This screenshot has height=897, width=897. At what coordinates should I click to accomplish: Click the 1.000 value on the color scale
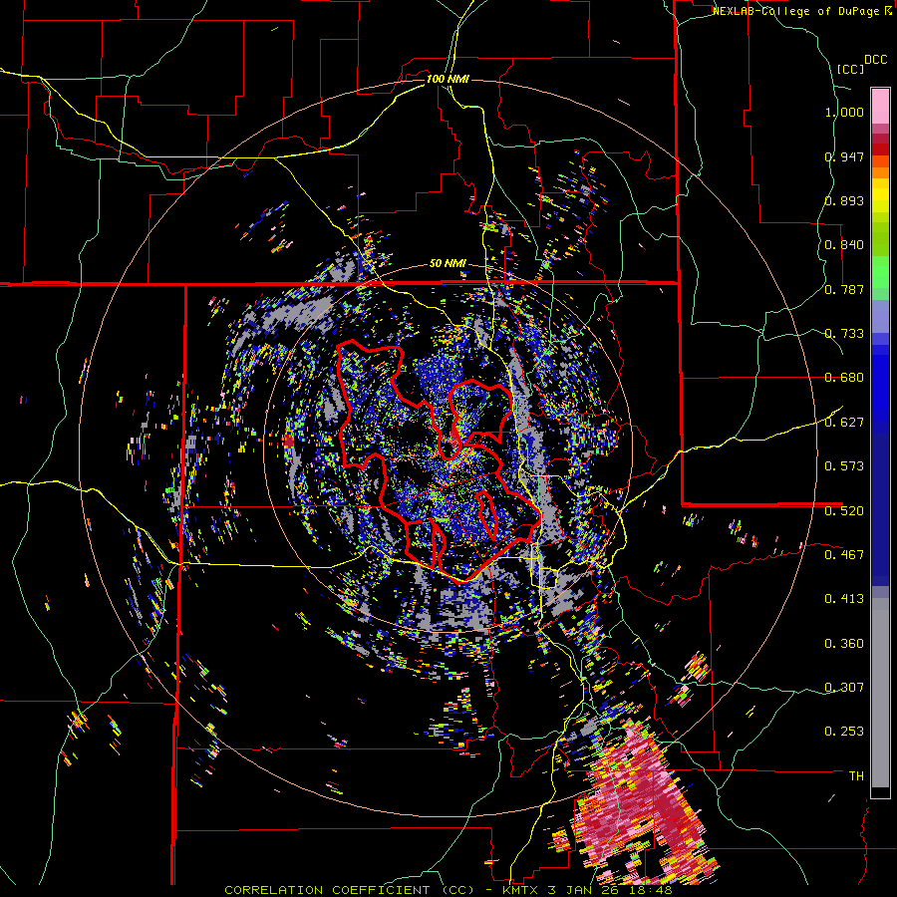coord(844,112)
